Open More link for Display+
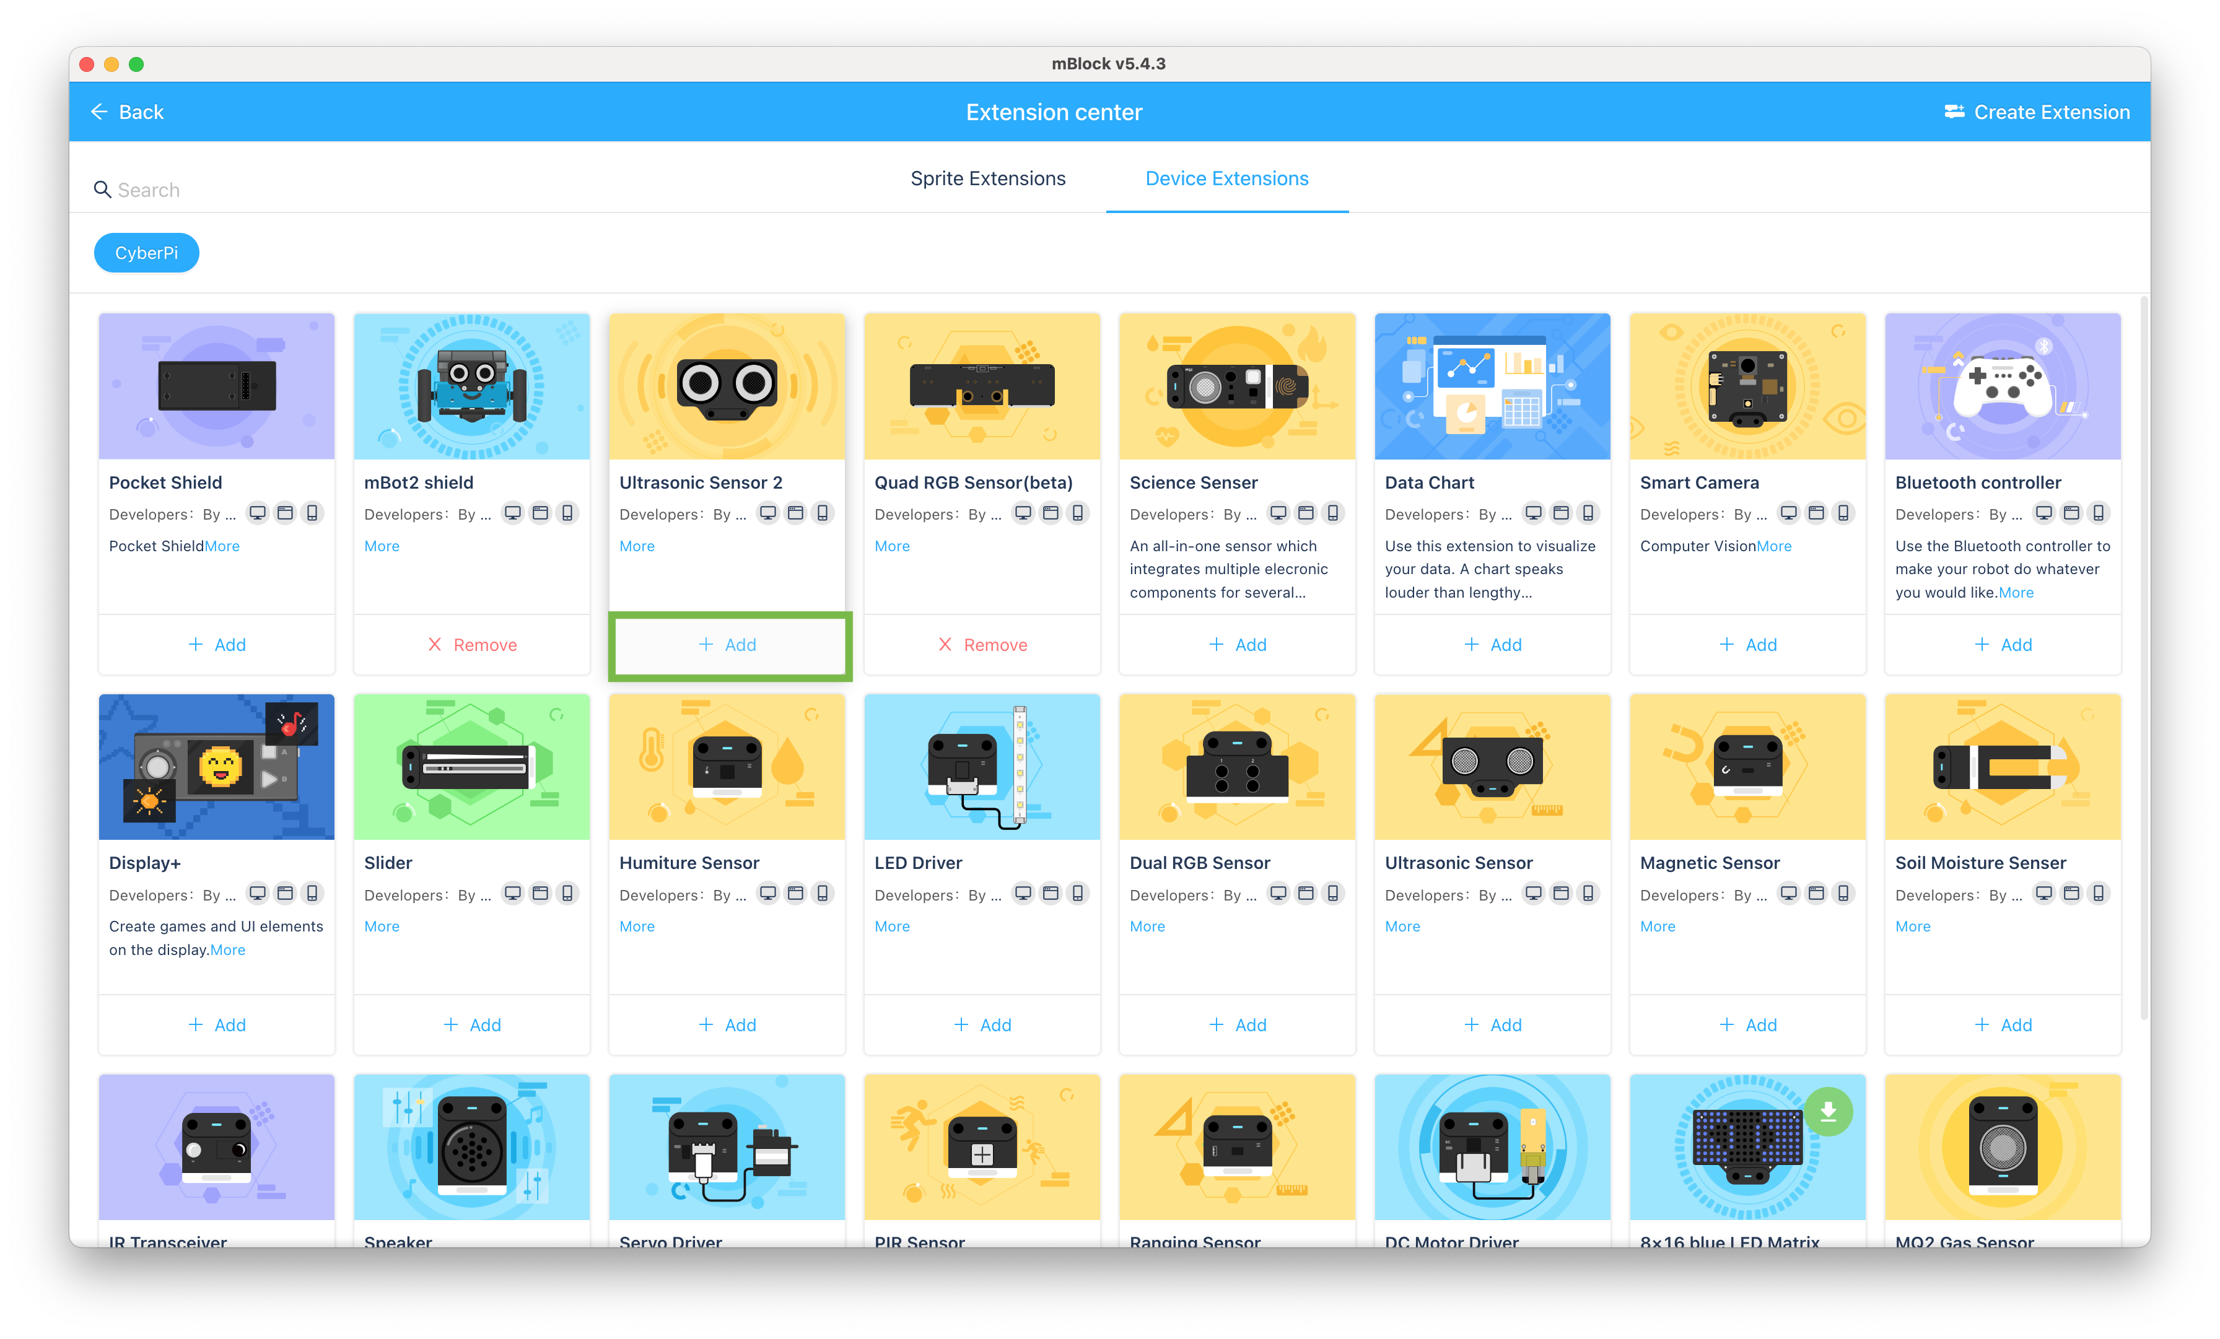This screenshot has width=2220, height=1339. tap(227, 949)
